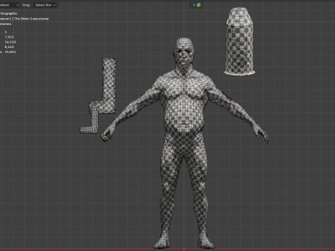Click the "16,110" statistics value
Screen dimensions: 335x251
(10, 42)
